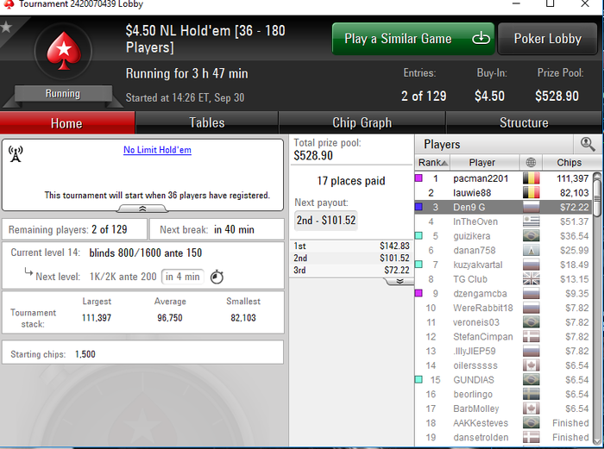
Task: Open the No Limit Hold'em link
Action: pos(157,150)
